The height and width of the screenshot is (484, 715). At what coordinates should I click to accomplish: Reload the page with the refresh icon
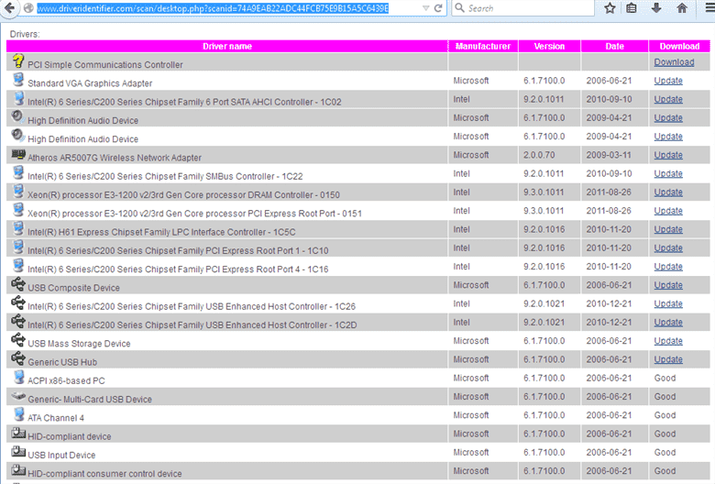click(438, 8)
